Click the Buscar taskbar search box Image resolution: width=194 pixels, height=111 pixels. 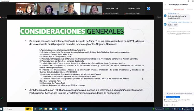tap(18, 109)
